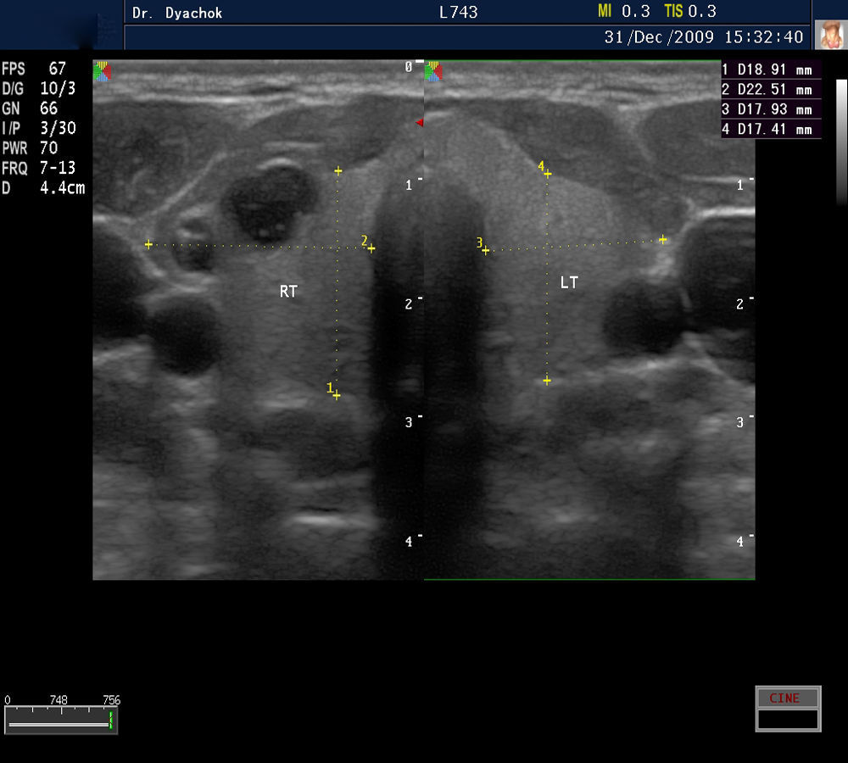Click caliper cross labeled 4
Image resolution: width=848 pixels, height=763 pixels.
tap(548, 174)
